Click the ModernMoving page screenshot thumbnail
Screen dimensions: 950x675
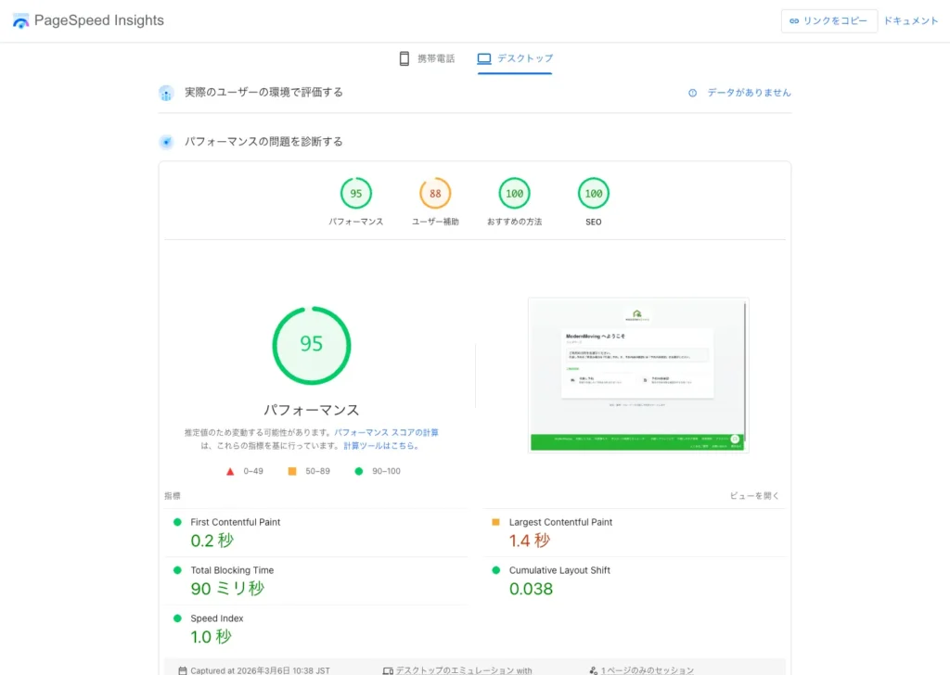(x=637, y=375)
